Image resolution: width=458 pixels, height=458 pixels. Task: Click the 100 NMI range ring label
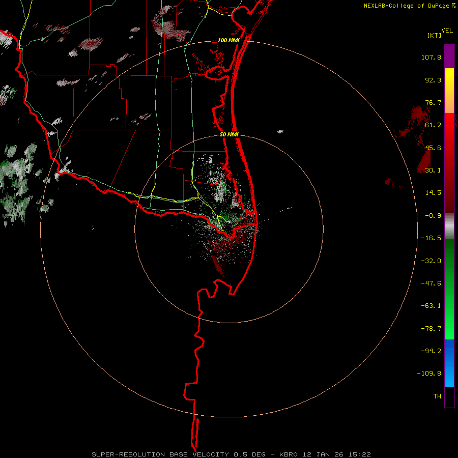228,40
